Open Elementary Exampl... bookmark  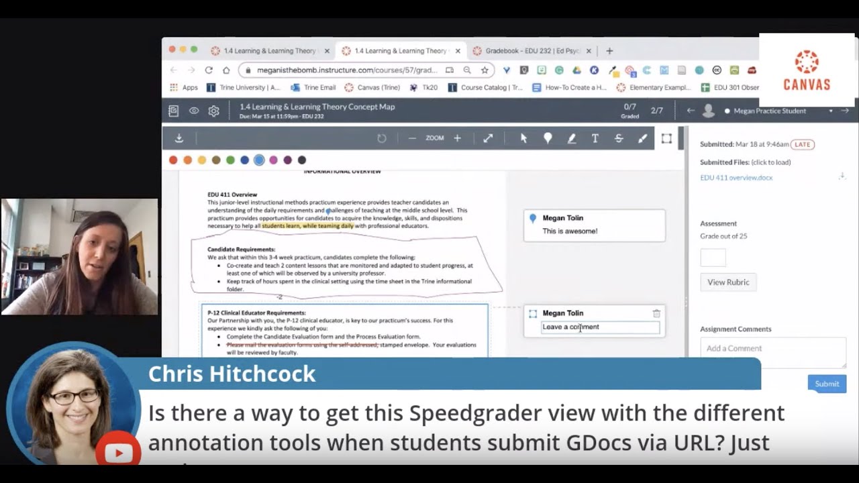pos(654,87)
